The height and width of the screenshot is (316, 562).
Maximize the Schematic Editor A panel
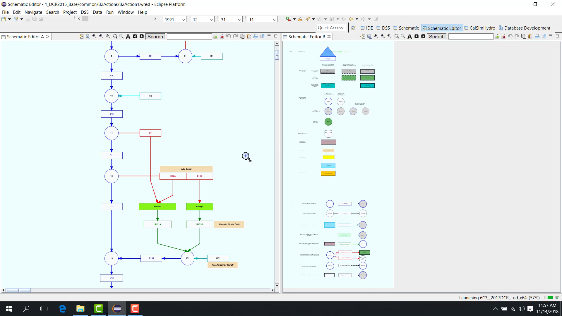276,36
